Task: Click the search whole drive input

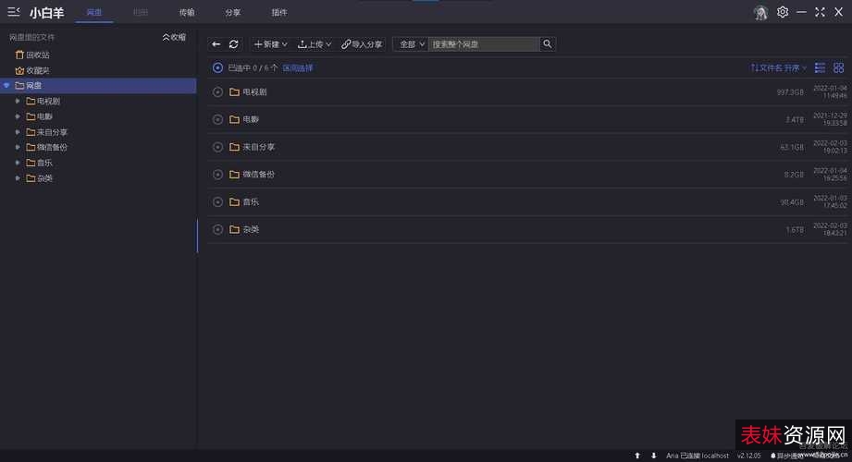Action: 484,44
